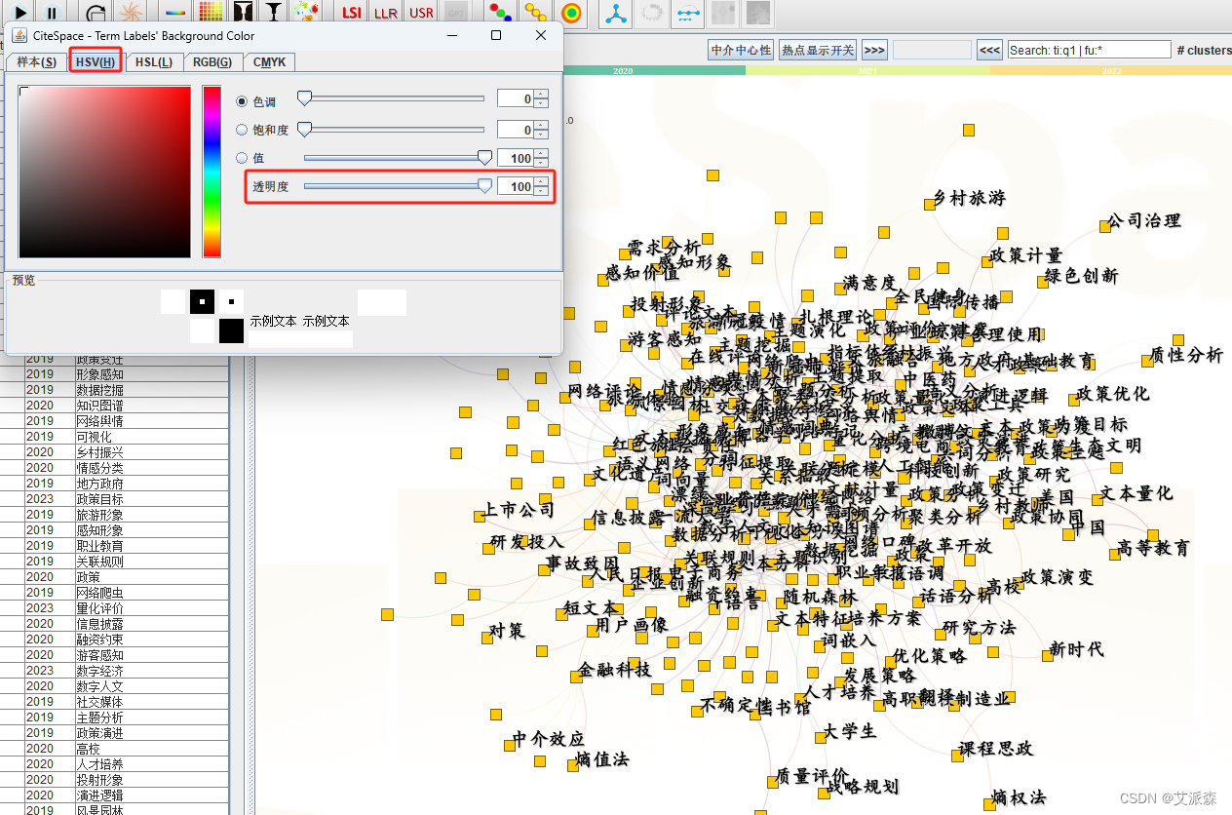This screenshot has width=1232, height=815.
Task: Click the blue three-node network icon
Action: click(x=616, y=13)
